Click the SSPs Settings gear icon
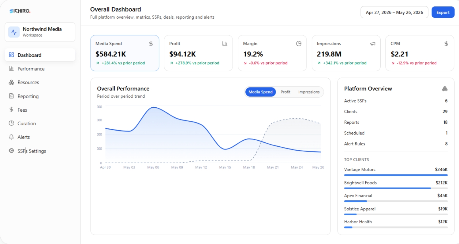Viewport: 459px width, 244px height. pos(12,151)
